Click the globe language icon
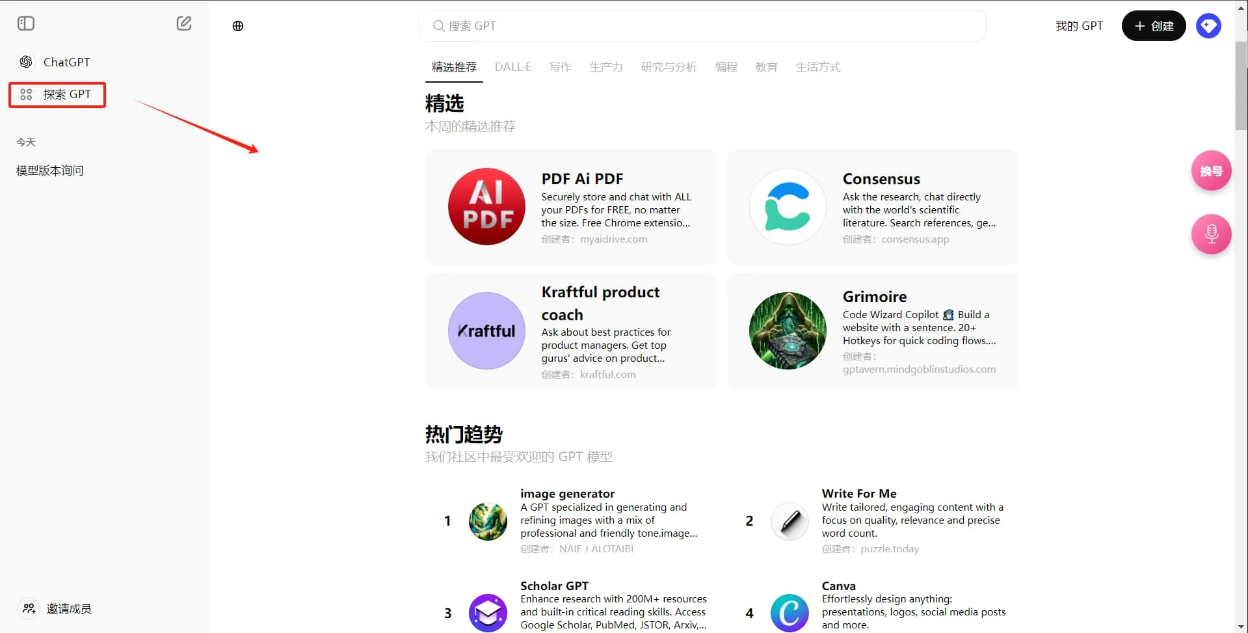 tap(237, 25)
